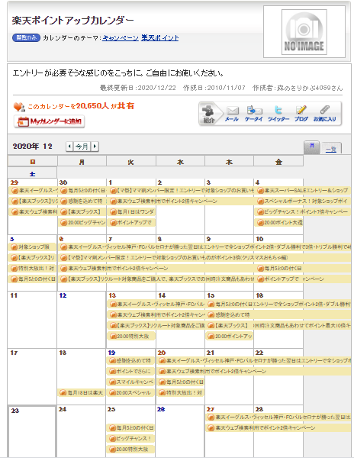Open 20:00スペシャル event on the 19th

click(131, 392)
